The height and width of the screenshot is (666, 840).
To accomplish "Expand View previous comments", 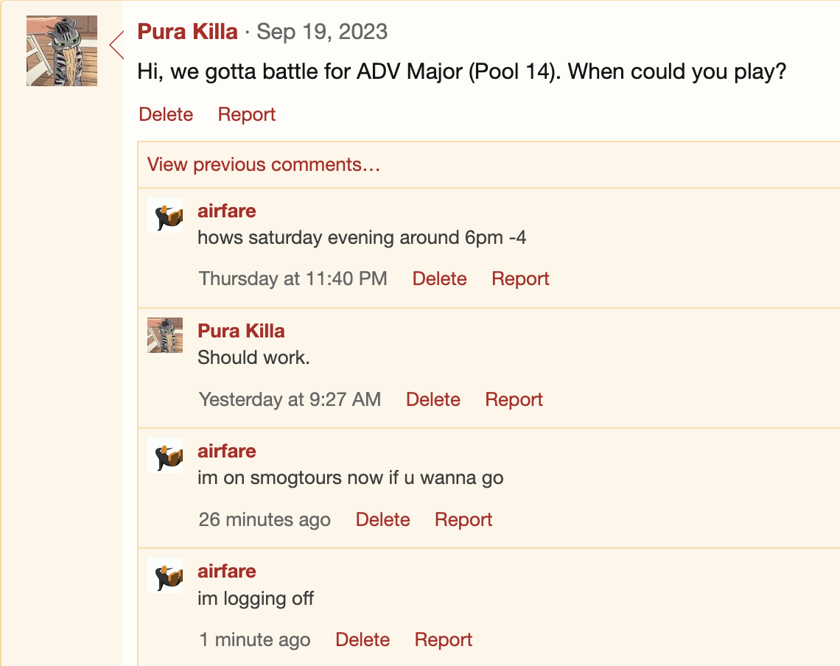I will [264, 164].
